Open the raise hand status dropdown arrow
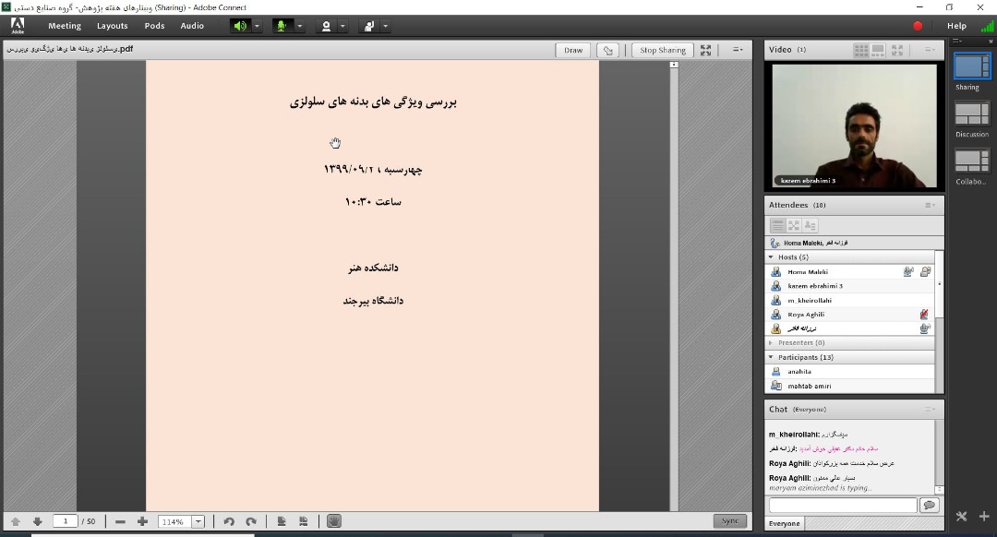Image resolution: width=997 pixels, height=537 pixels. [385, 26]
